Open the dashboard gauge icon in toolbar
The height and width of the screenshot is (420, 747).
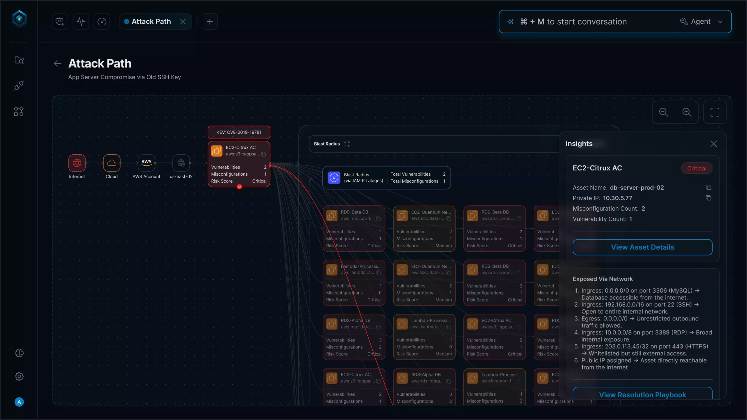102,22
